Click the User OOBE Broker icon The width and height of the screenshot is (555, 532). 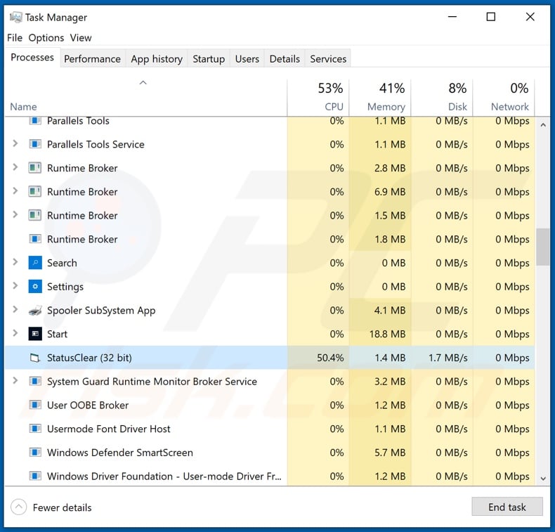[35, 405]
